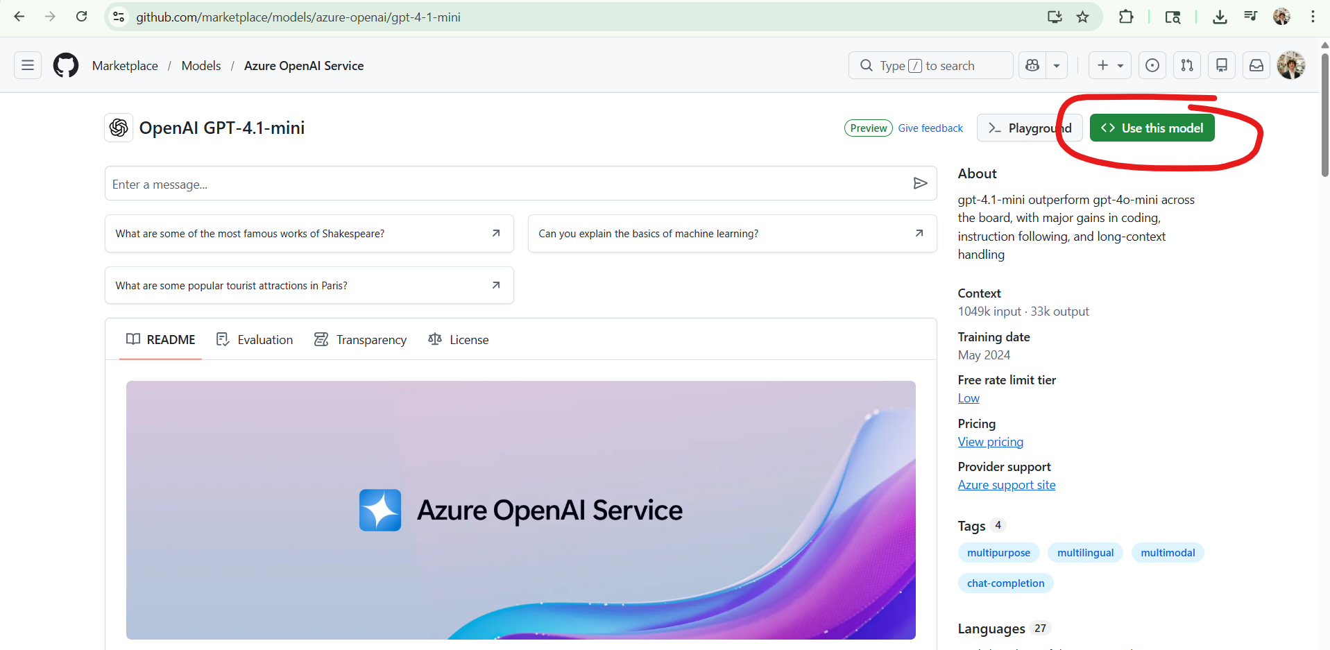Open the browser downloads panel
This screenshot has width=1330, height=650.
click(1220, 17)
